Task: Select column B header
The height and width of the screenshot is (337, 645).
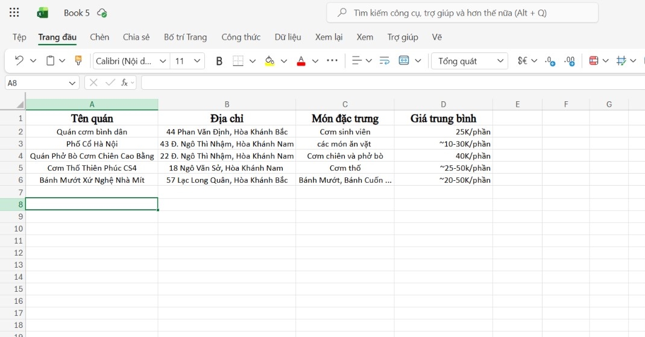Action: 227,104
